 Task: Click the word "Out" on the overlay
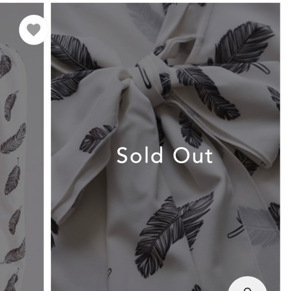coord(193,156)
